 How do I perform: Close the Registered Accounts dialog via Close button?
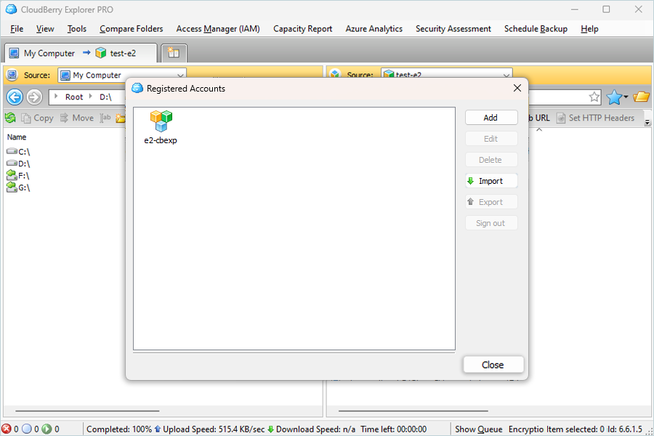coord(493,365)
